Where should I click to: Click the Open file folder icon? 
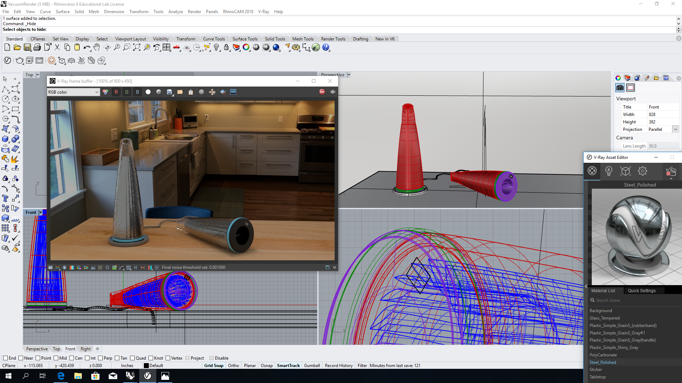(17, 48)
